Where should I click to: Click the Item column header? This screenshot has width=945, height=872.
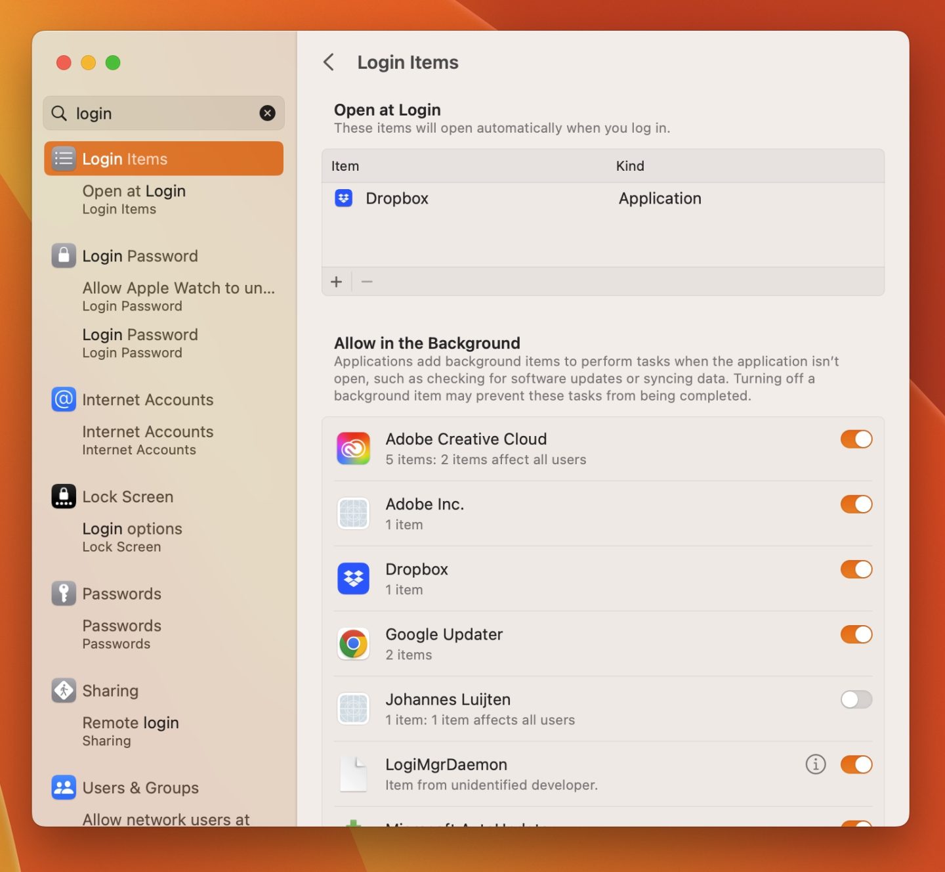point(345,166)
